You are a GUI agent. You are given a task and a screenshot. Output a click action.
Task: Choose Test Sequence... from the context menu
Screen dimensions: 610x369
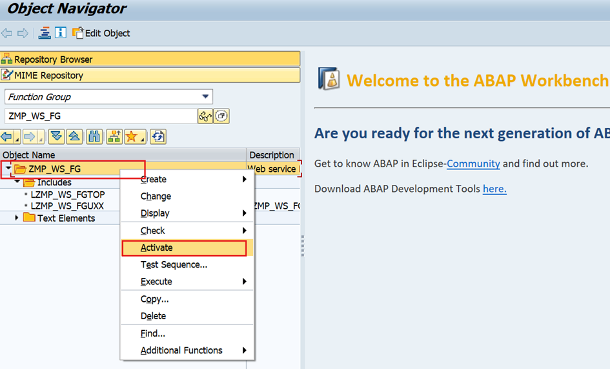pyautogui.click(x=187, y=264)
